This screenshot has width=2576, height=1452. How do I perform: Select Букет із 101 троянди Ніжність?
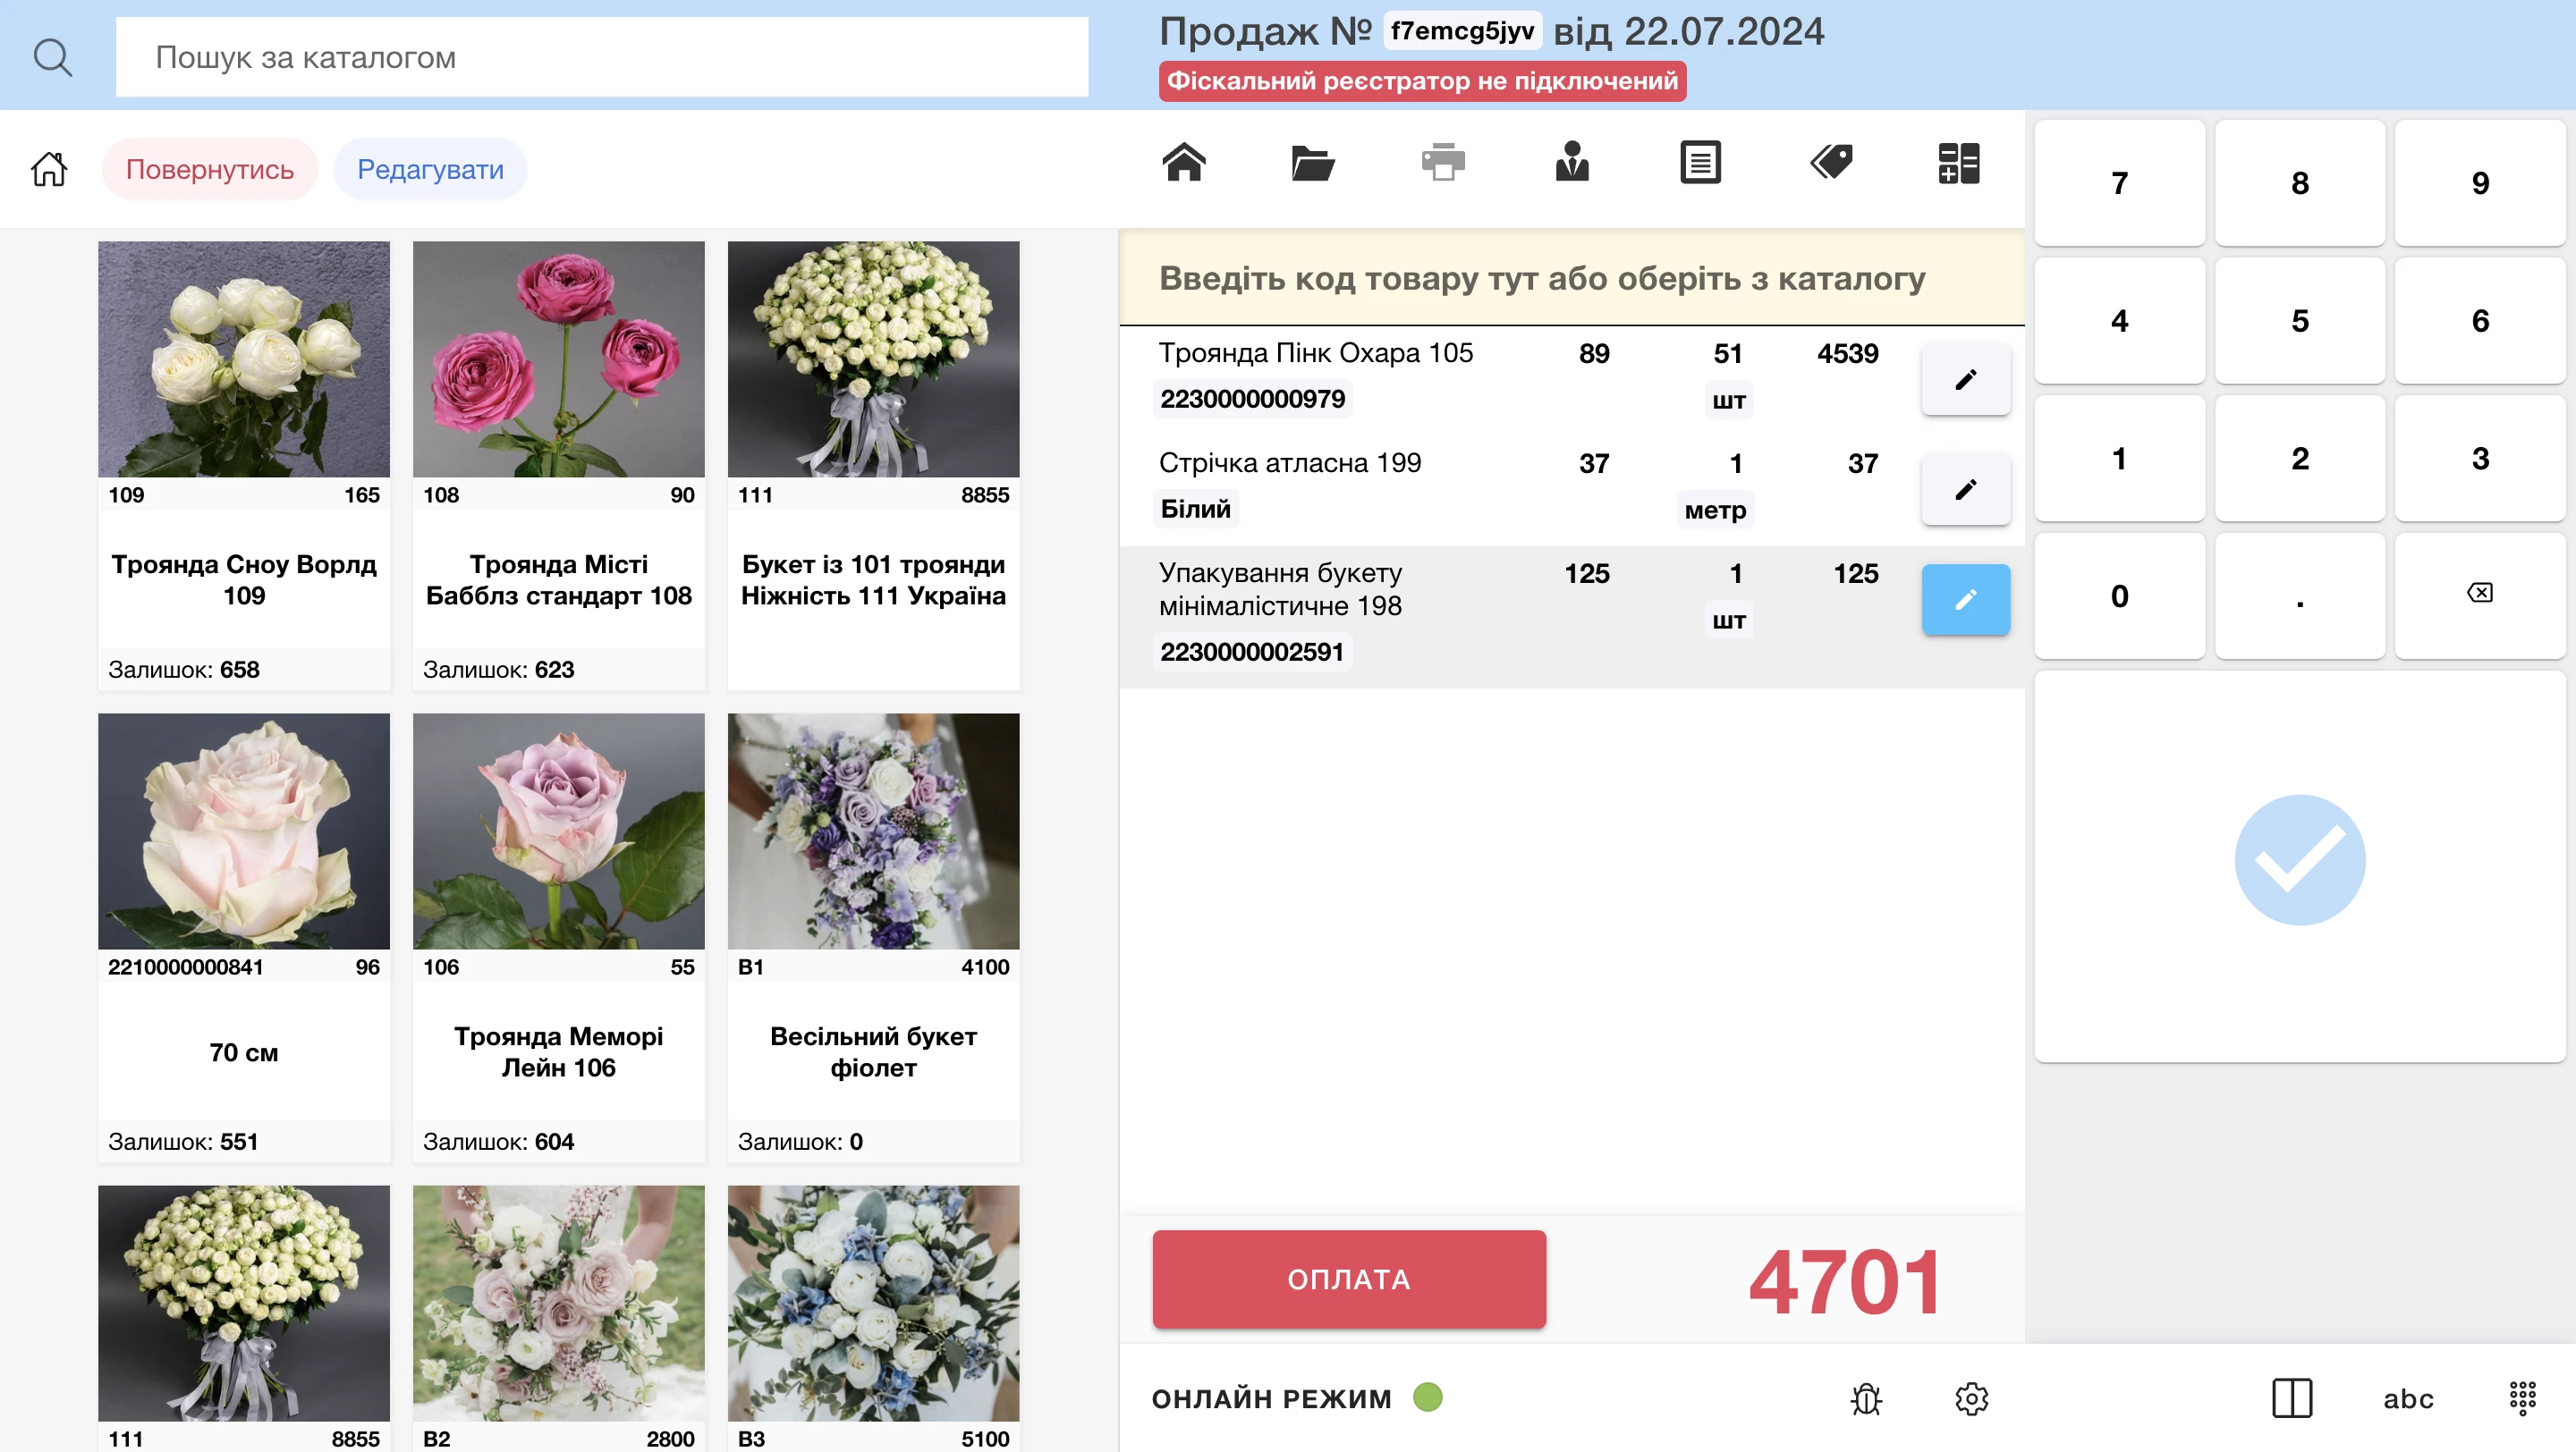(873, 465)
